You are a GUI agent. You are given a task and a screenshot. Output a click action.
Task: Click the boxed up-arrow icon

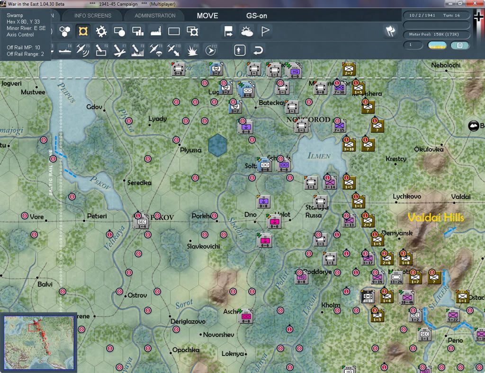[x=240, y=50]
